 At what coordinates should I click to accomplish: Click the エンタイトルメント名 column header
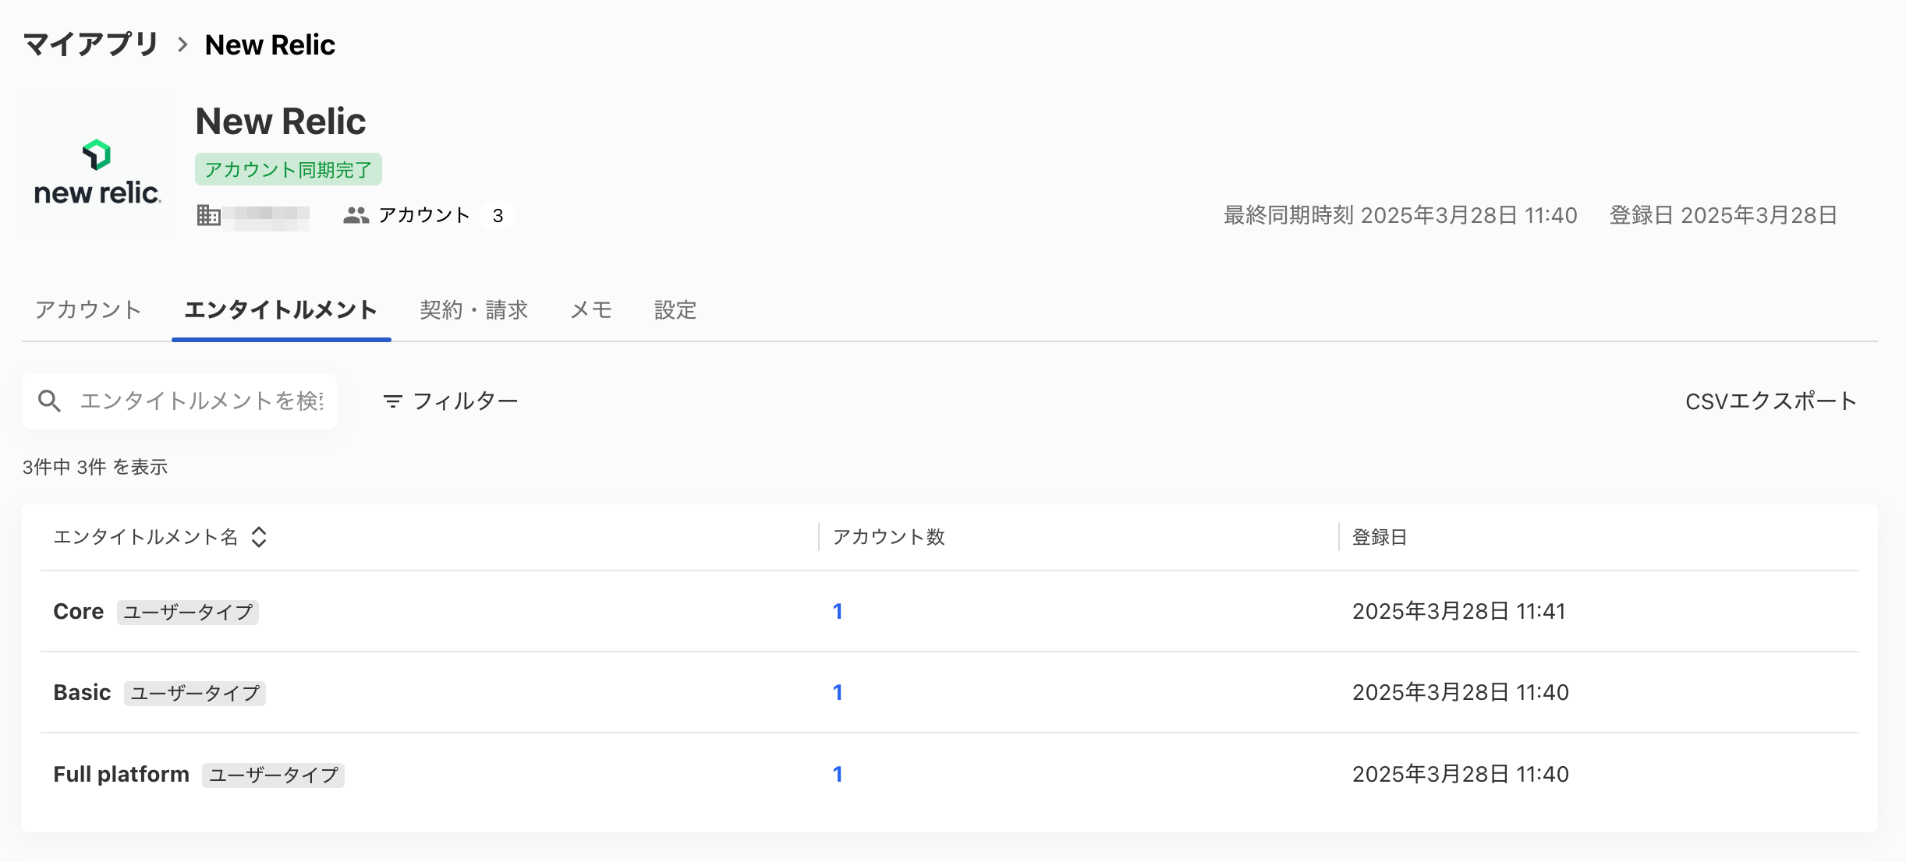pyautogui.click(x=145, y=536)
